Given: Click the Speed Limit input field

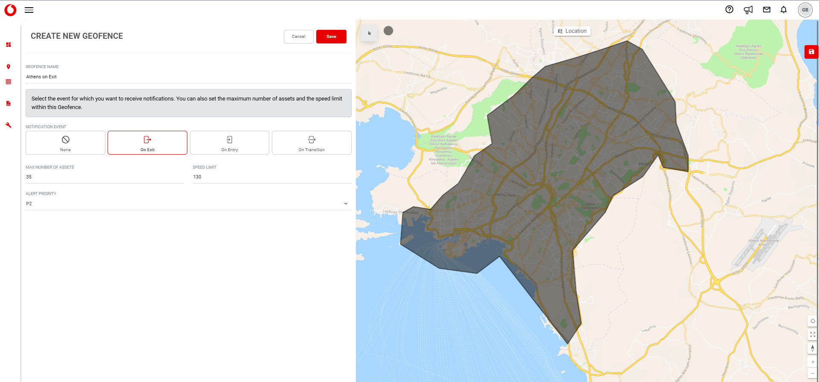Looking at the screenshot, I should click(x=271, y=177).
